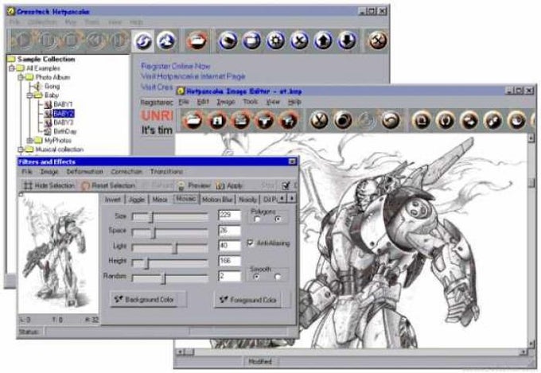Viewport: 541px width, 373px height.
Task: Open the Transitions menu in Filters and Effects
Action: click(x=166, y=172)
